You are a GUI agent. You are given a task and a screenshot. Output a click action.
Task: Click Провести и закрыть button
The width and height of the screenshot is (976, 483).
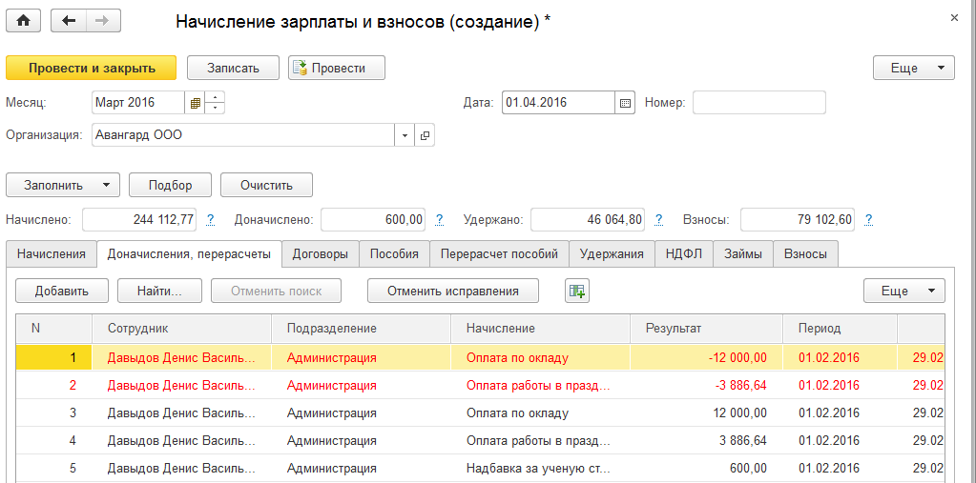coord(92,68)
